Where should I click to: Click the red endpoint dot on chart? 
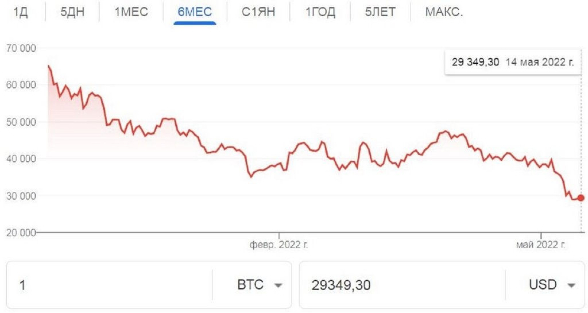coord(581,198)
